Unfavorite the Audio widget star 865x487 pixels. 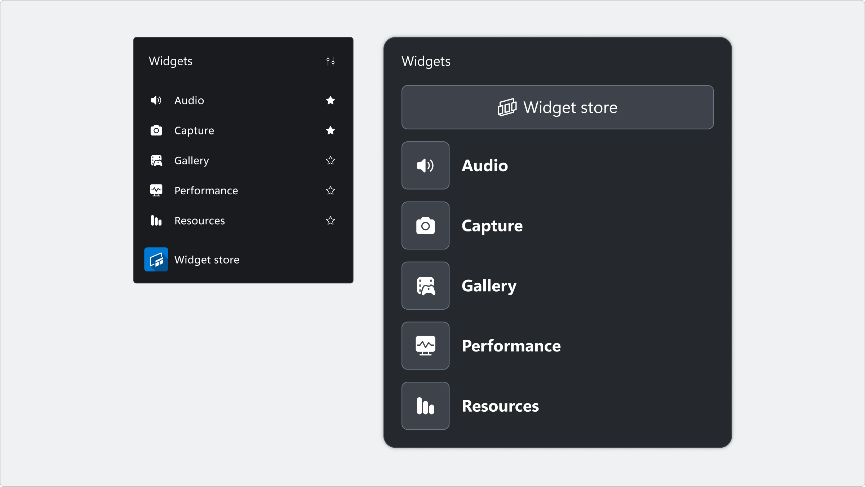331,100
